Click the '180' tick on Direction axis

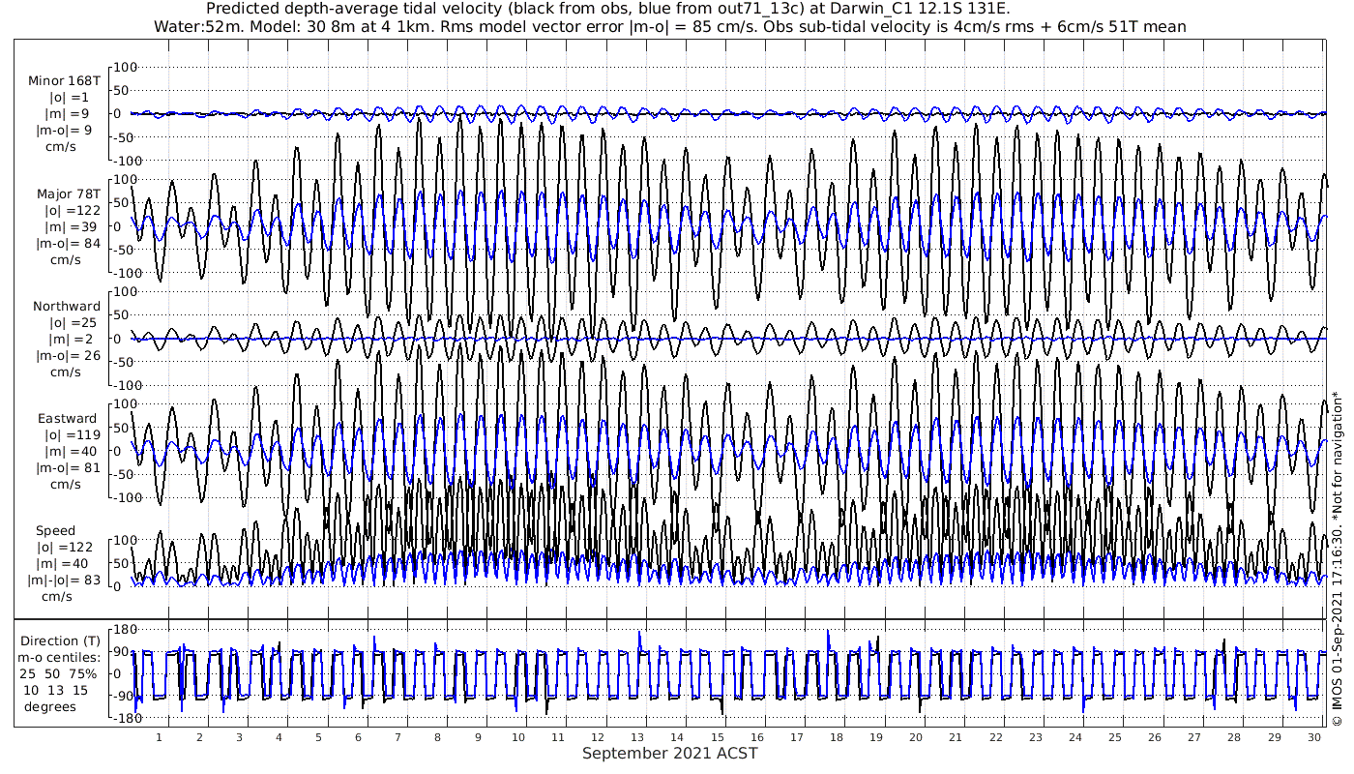pyautogui.click(x=126, y=630)
